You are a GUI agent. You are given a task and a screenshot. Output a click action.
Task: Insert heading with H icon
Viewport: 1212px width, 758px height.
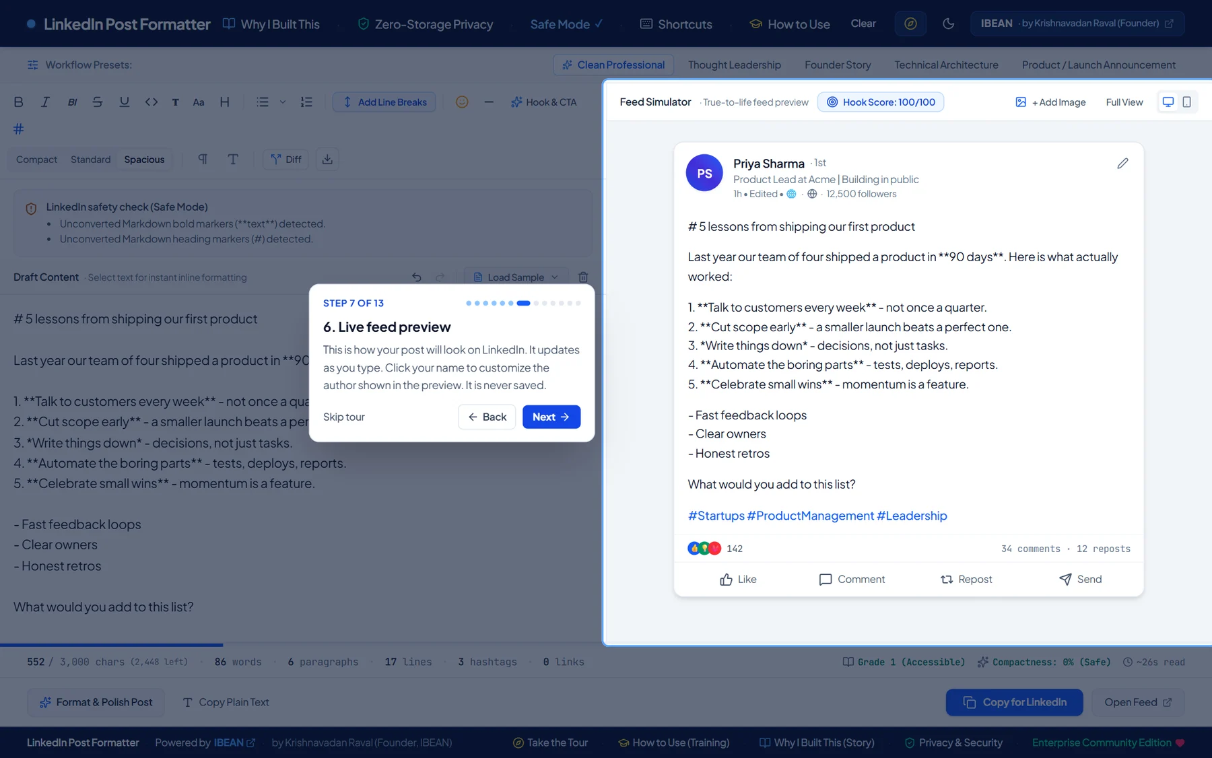(x=225, y=102)
